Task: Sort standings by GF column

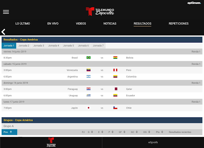Action: click(122, 132)
